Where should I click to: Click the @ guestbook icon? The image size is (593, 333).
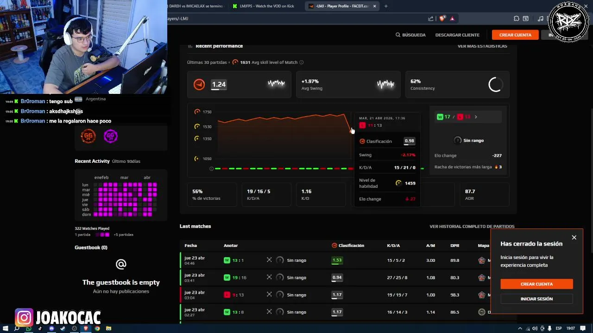[121, 264]
